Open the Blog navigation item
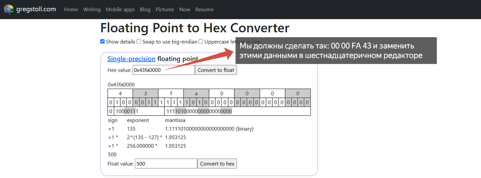The height and width of the screenshot is (178, 481). point(145,9)
